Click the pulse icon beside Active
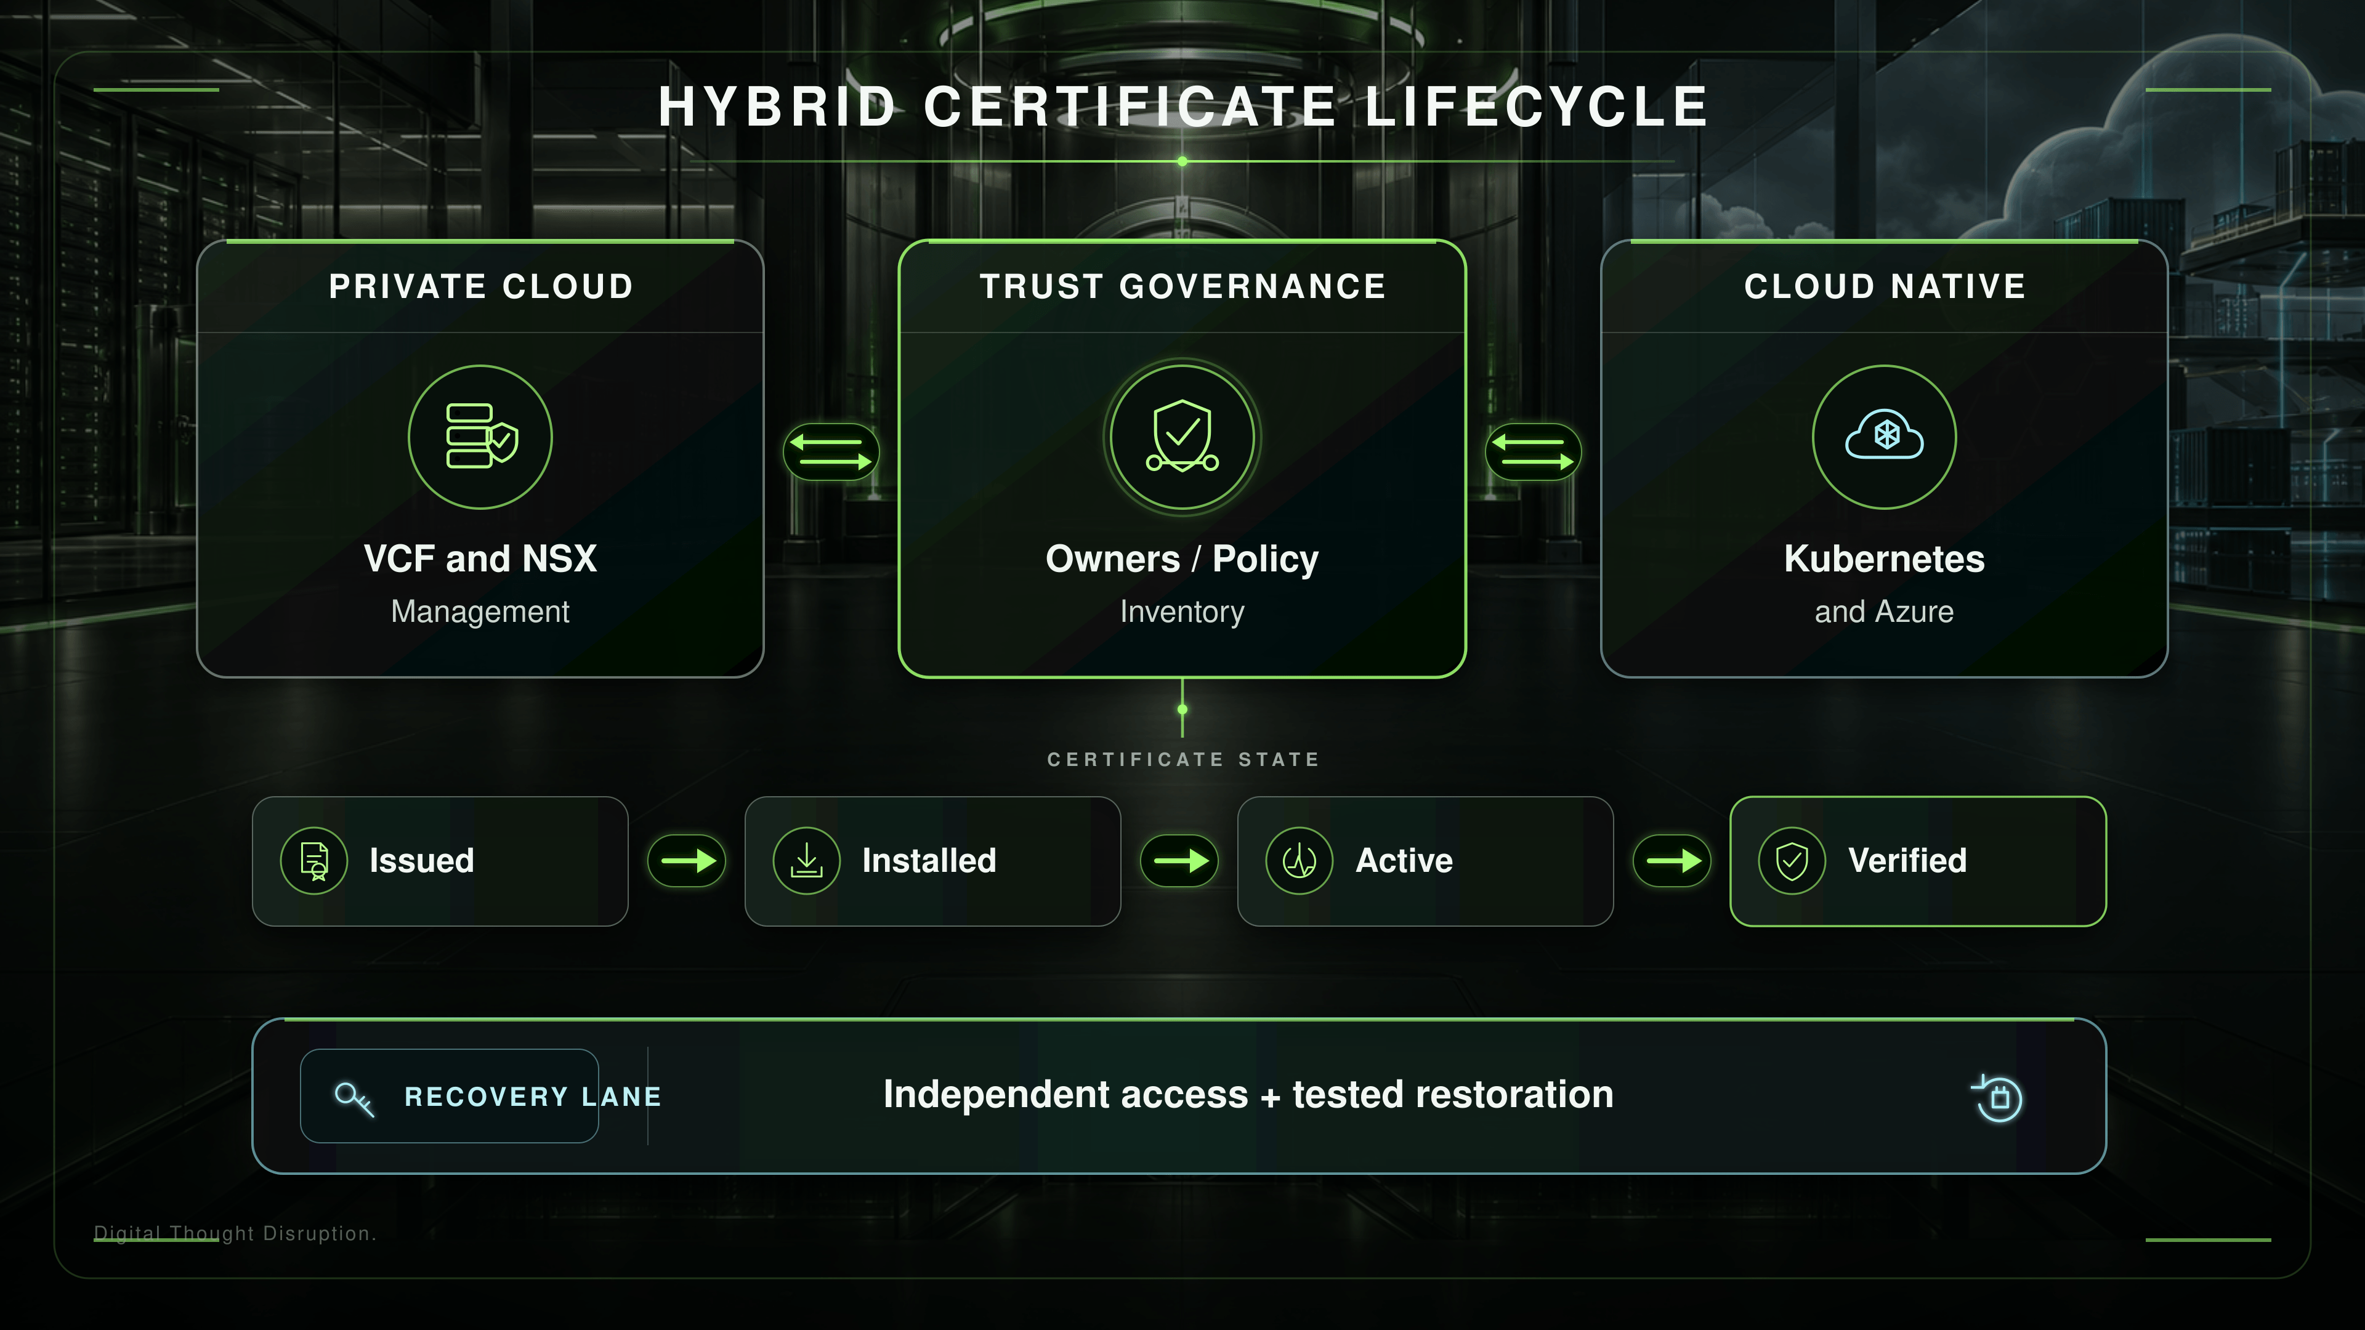 click(x=1299, y=861)
